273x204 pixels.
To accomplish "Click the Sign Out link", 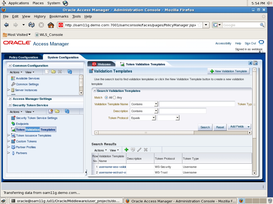I will pos(250,43).
